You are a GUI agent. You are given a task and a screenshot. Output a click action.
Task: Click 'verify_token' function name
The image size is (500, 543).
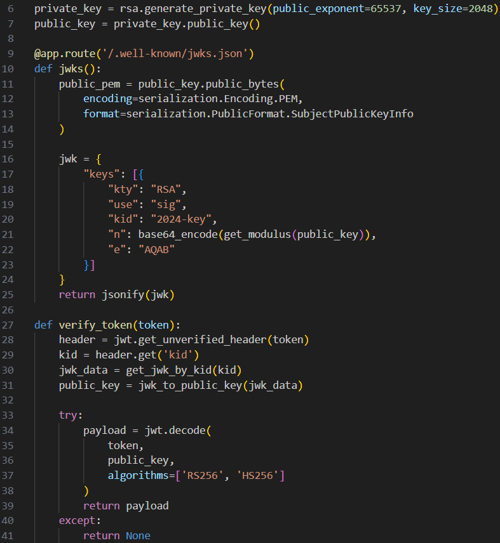point(96,325)
